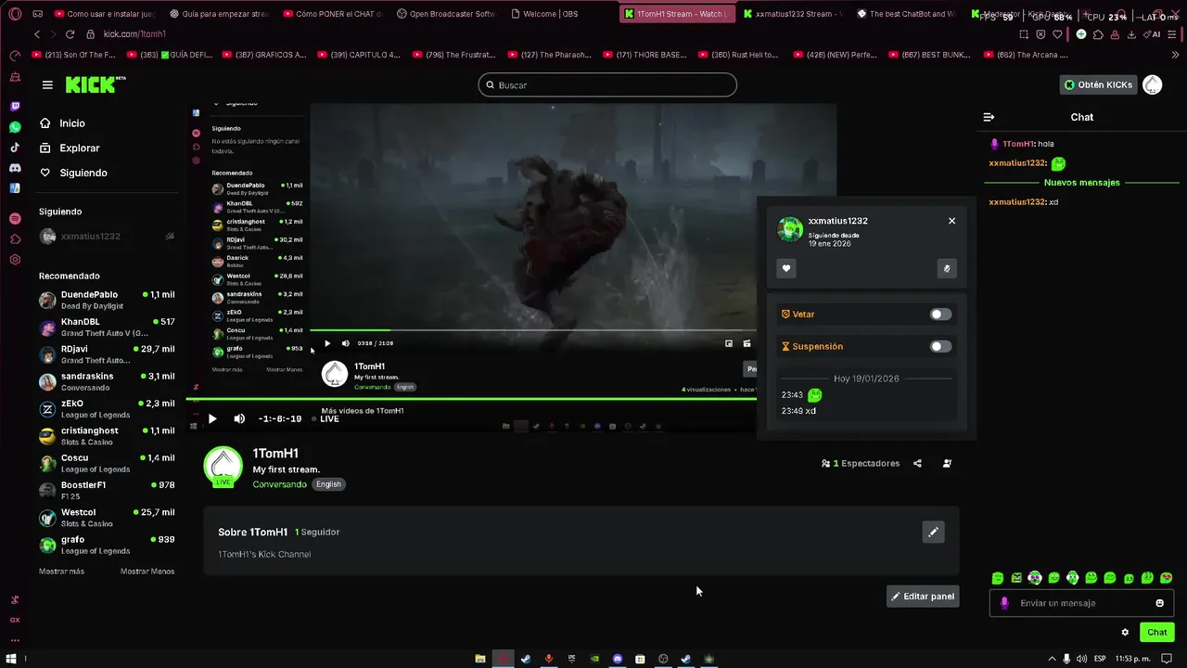Click the English language tag

(x=328, y=484)
